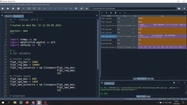Save all open files
187x105 pixels.
pyautogui.click(x=18, y=8)
